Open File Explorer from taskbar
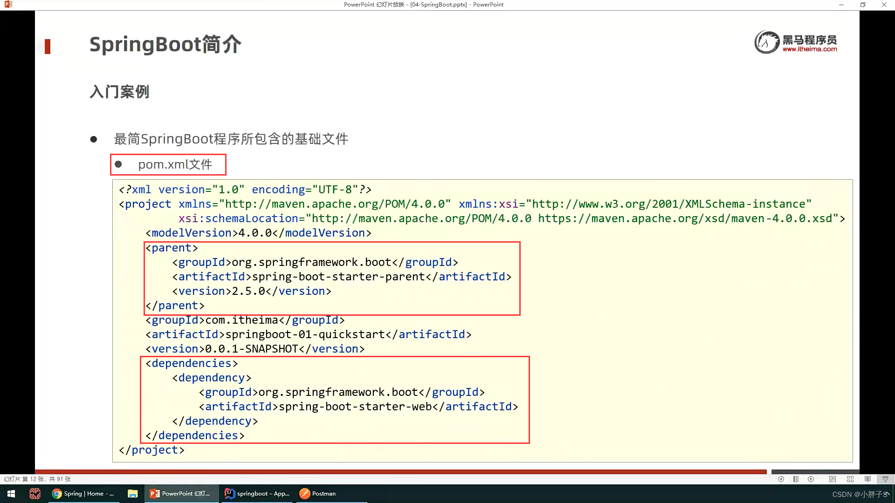The image size is (895, 503). click(x=132, y=494)
